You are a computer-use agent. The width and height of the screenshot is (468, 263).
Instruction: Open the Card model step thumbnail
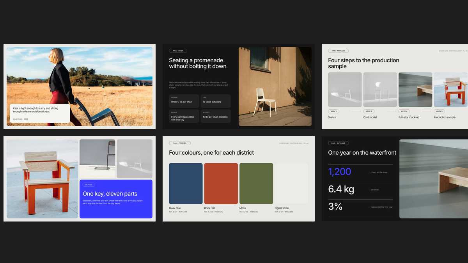click(380, 90)
